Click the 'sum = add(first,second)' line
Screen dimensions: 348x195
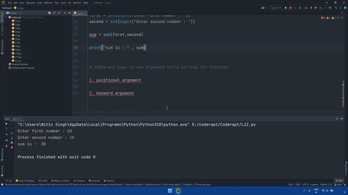[116, 35]
